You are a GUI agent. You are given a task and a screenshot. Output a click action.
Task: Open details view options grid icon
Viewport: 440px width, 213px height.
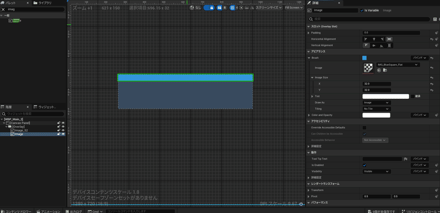435,19
